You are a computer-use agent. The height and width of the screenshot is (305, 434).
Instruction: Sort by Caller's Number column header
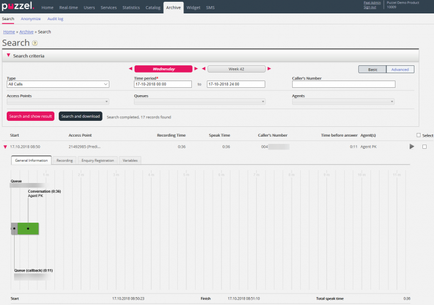click(x=273, y=135)
